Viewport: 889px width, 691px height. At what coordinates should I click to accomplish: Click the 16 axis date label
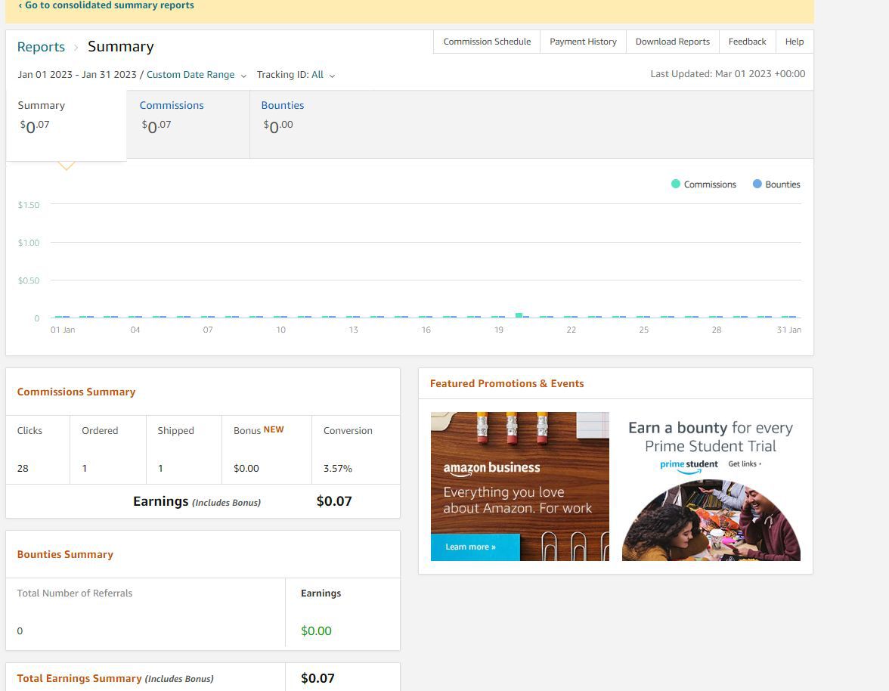426,330
